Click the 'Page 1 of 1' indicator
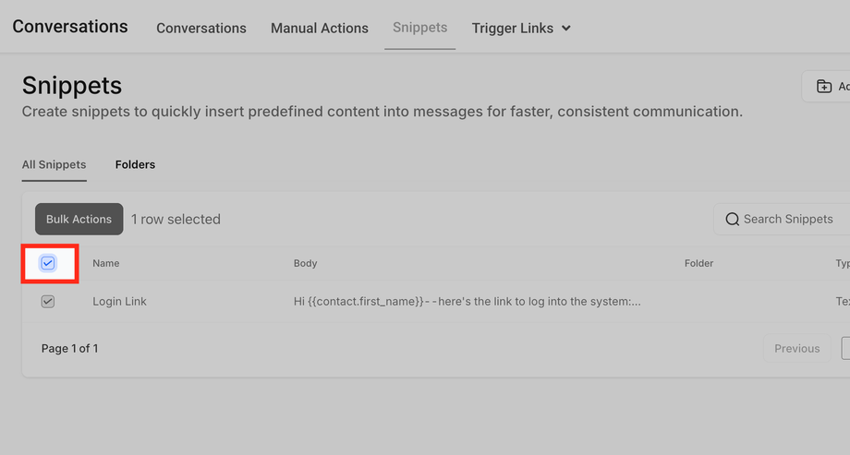The width and height of the screenshot is (850, 455). [x=69, y=349]
